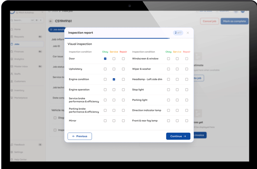The image size is (257, 169).
Task: Check Okay for Windscreen & window
Action: (x=168, y=59)
